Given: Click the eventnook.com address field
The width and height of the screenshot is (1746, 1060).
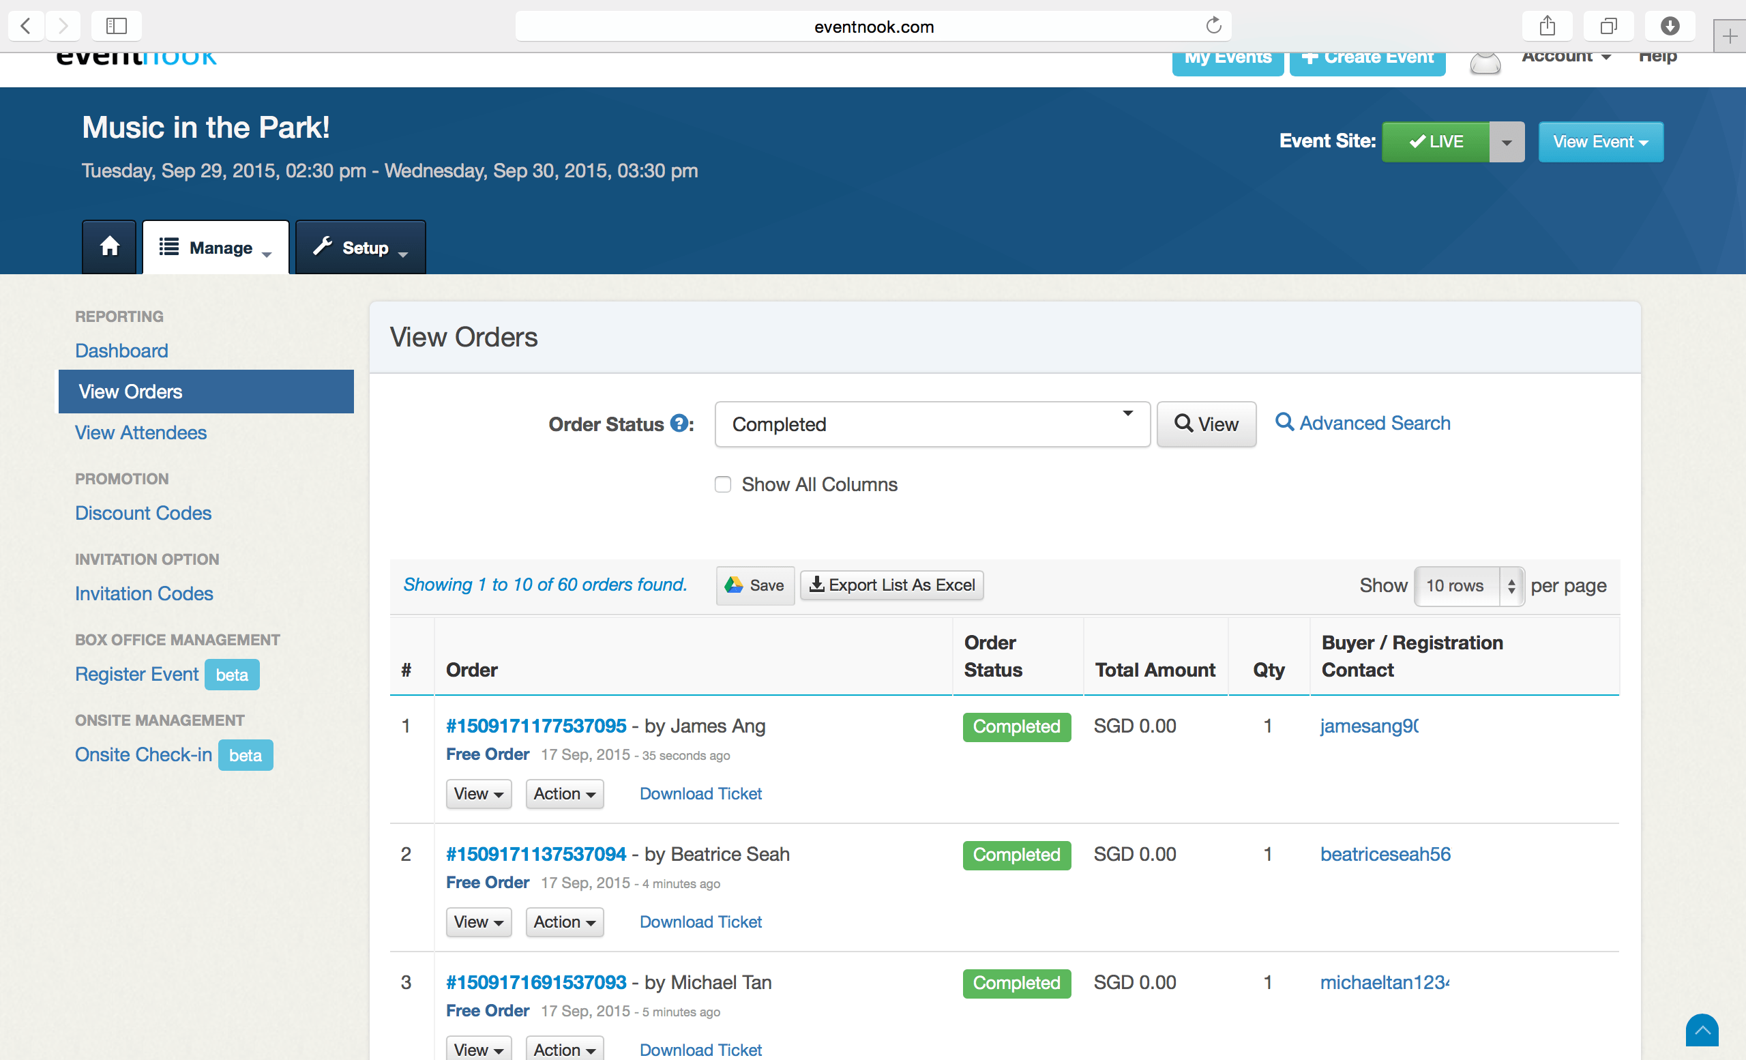Looking at the screenshot, I should (873, 26).
